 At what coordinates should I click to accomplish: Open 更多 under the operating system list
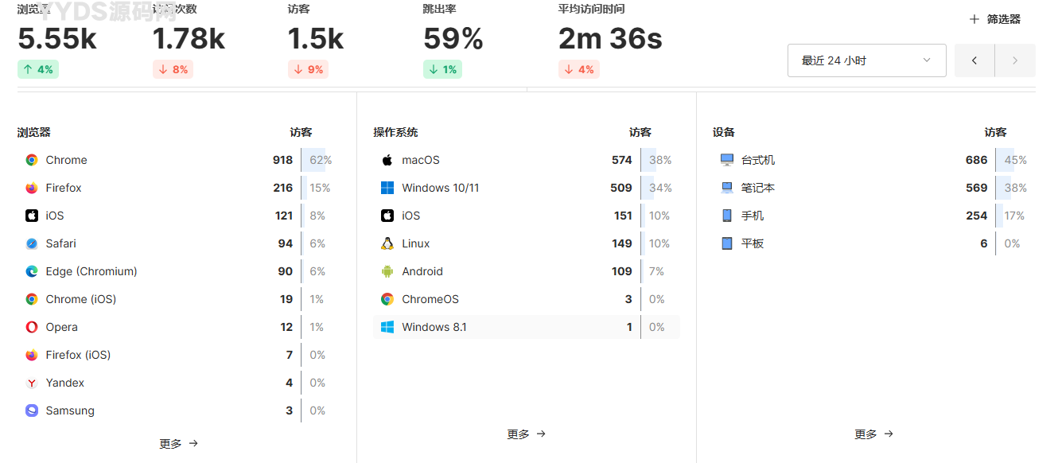coord(527,434)
